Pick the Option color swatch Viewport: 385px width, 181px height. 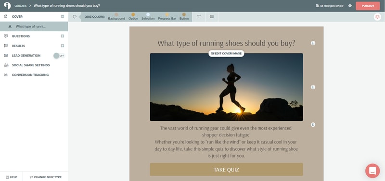133,15
